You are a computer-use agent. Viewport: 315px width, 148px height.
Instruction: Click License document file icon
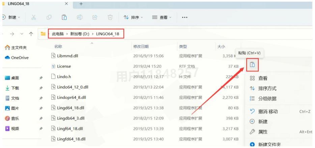click(53, 66)
